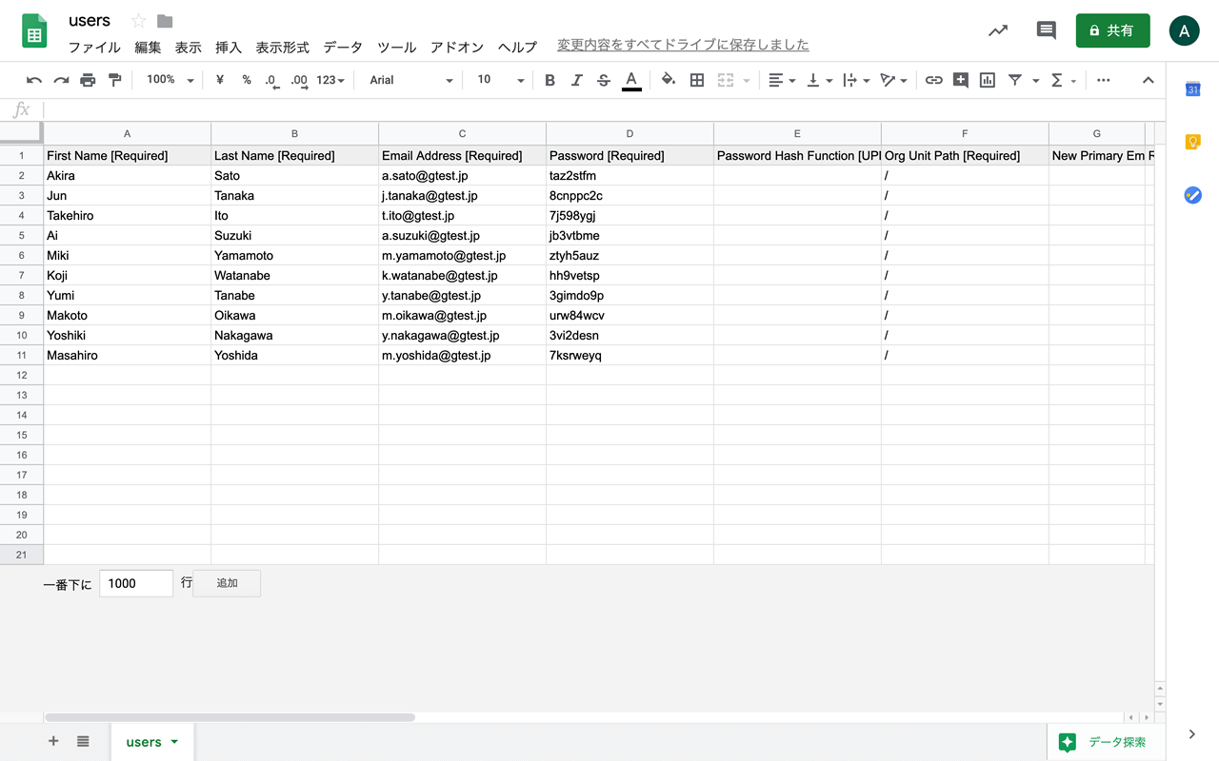The image size is (1219, 761).
Task: Open the text color picker
Action: point(630,80)
